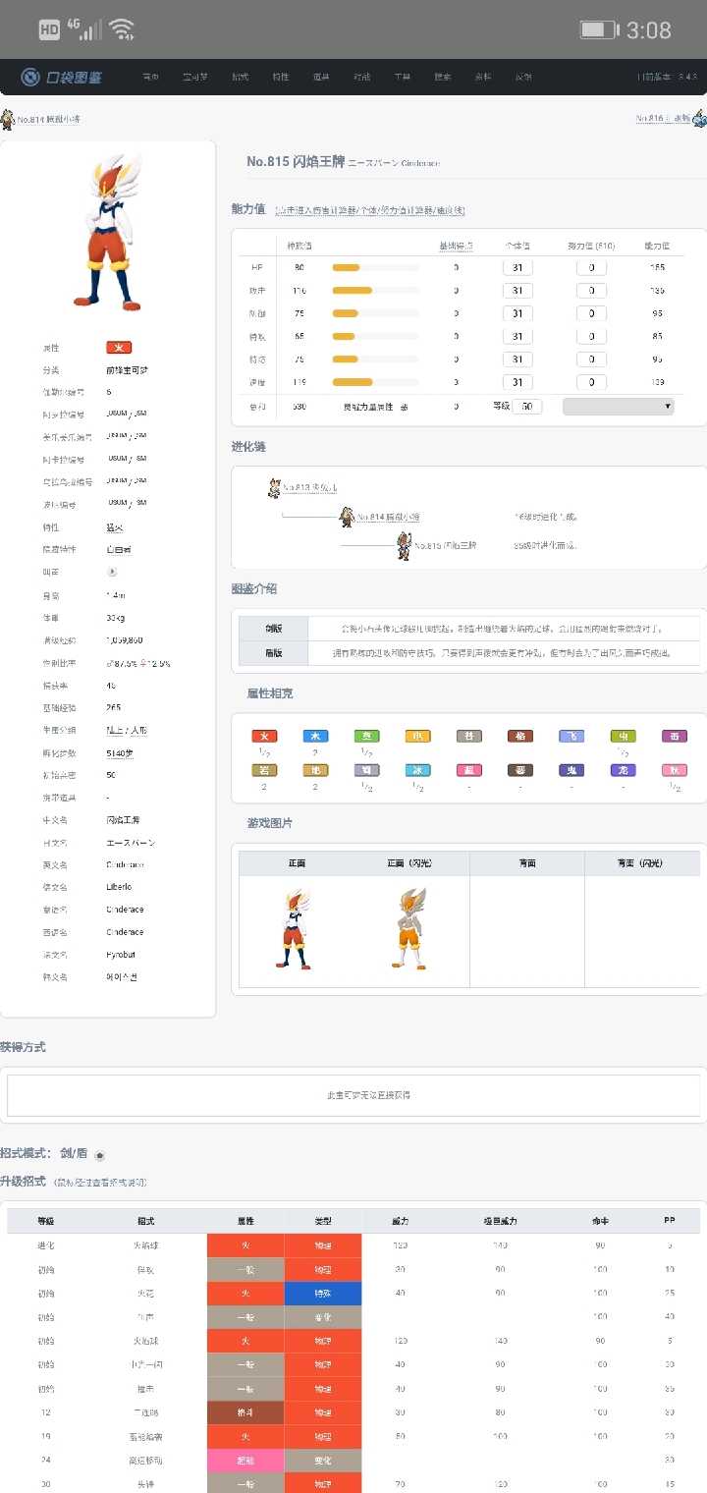Click the Sp. Defense effort value field
This screenshot has width=707, height=1493.
(591, 359)
